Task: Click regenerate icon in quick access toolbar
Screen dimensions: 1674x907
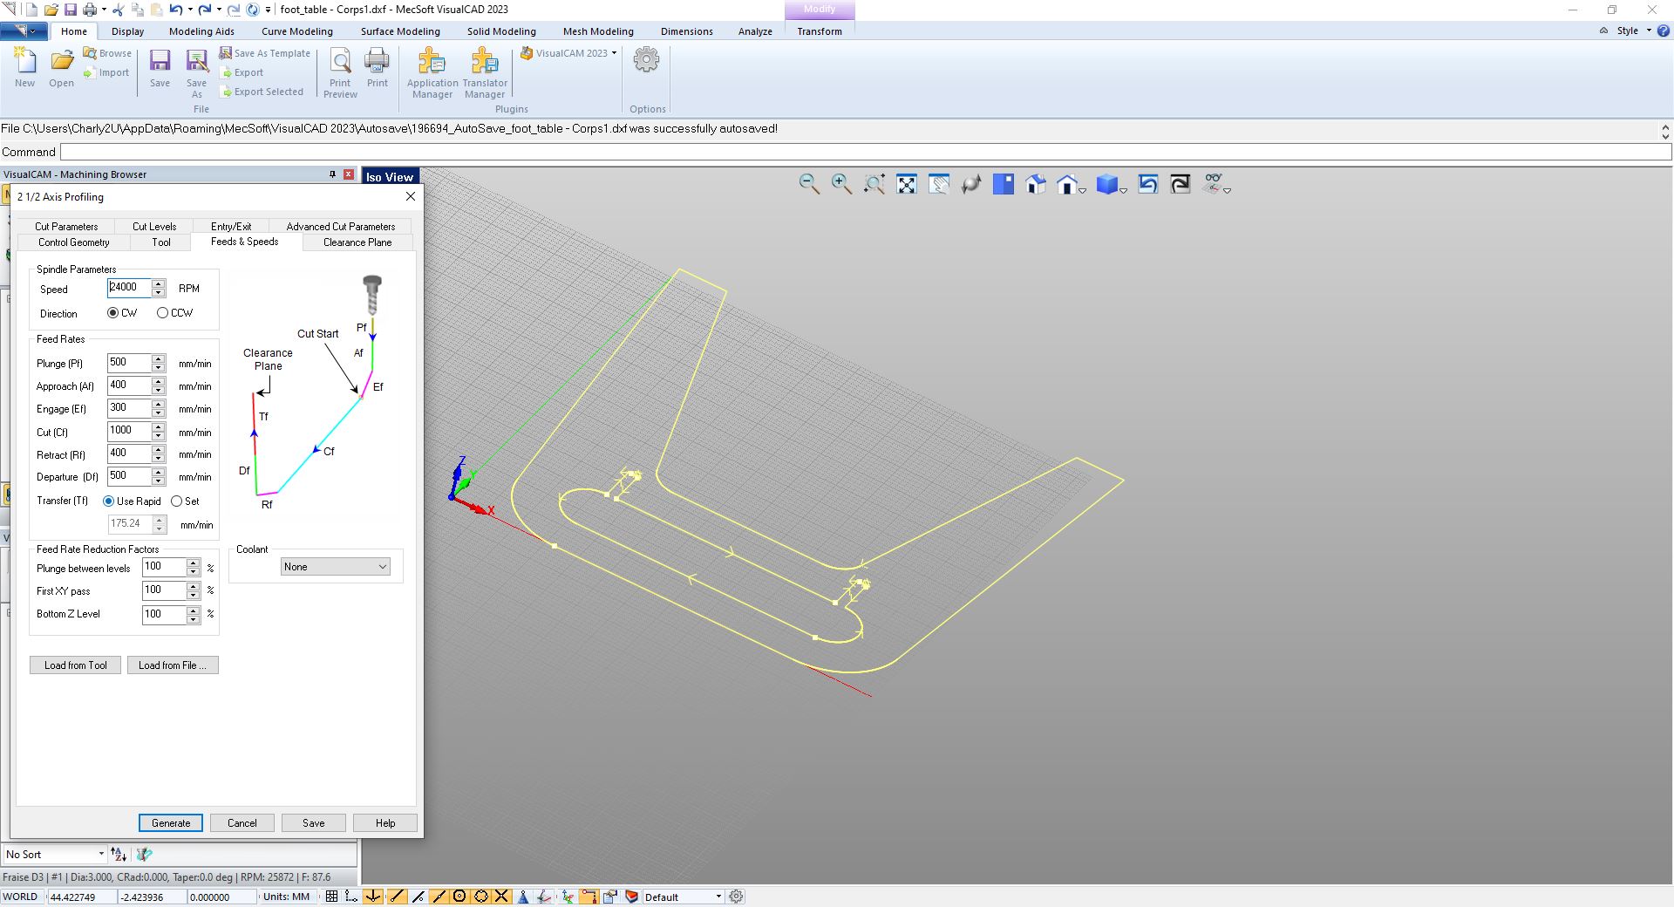Action: coord(253,10)
